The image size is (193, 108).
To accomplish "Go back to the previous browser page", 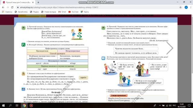I will 3,7.
